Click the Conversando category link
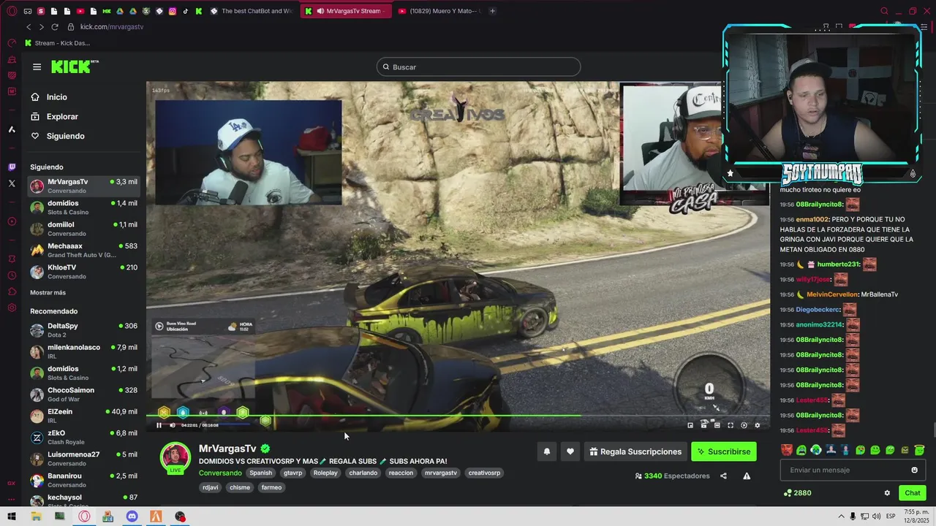The image size is (936, 526). click(x=220, y=473)
